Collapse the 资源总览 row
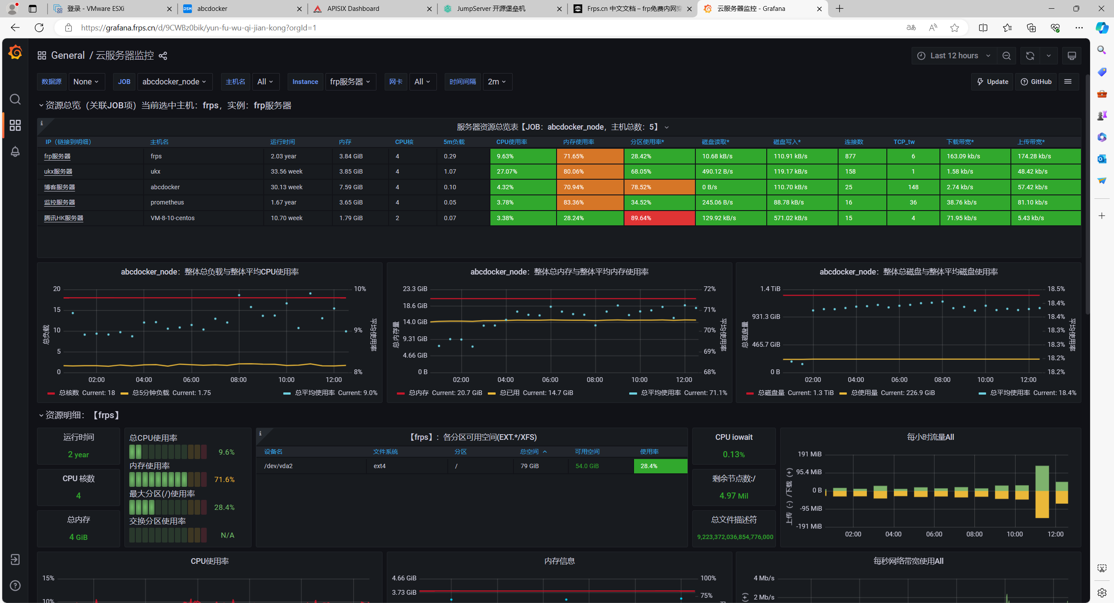 coord(41,106)
